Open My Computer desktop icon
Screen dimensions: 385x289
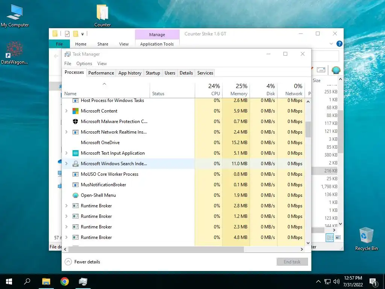pyautogui.click(x=15, y=15)
